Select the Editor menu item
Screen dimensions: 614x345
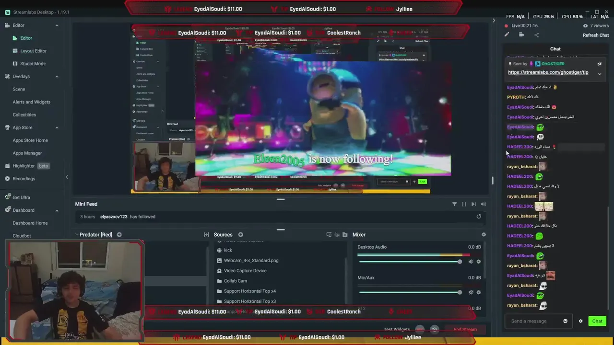point(26,38)
